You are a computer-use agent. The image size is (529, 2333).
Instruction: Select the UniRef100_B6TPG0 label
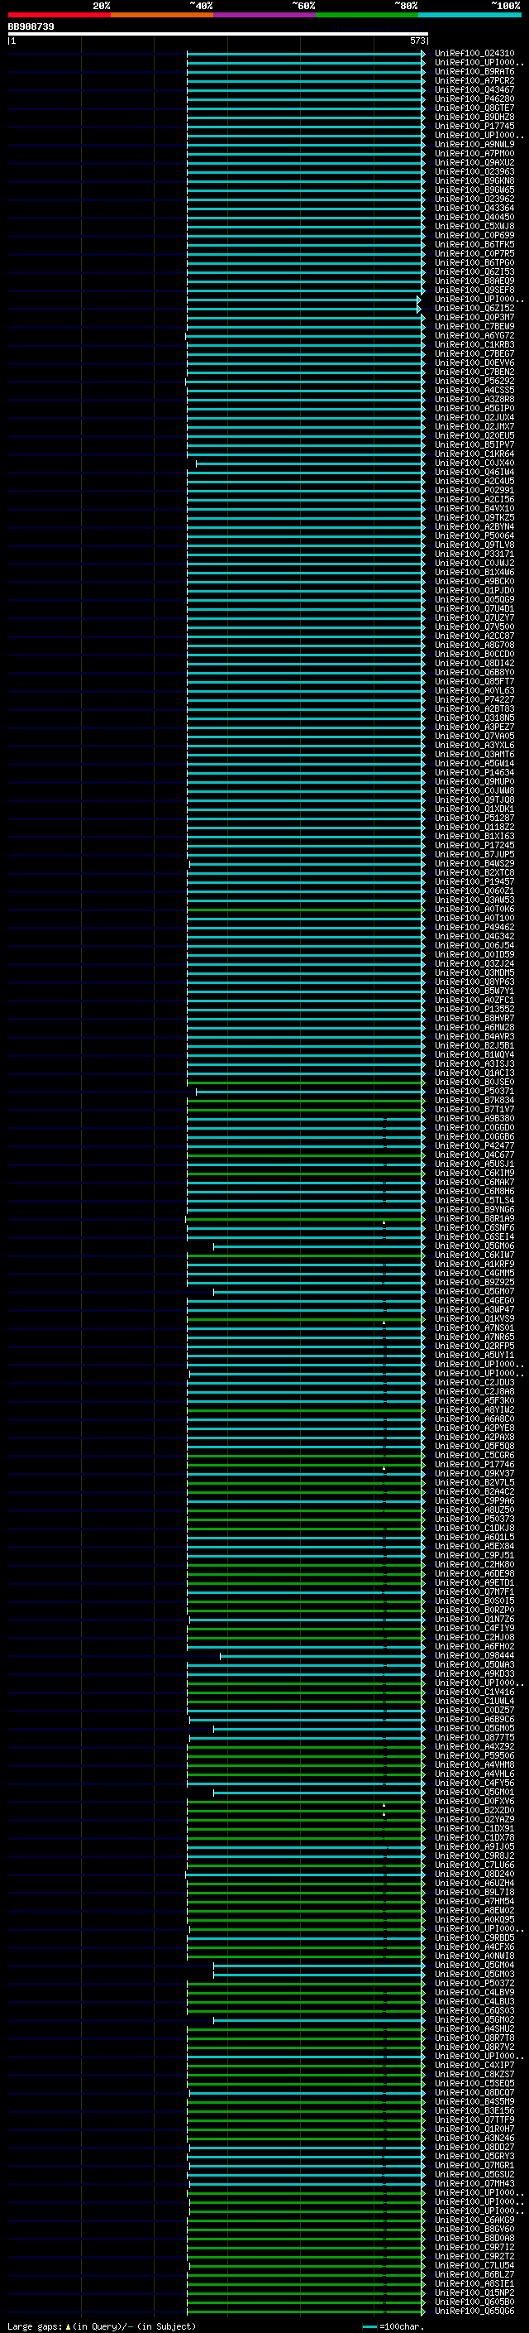pos(474,262)
